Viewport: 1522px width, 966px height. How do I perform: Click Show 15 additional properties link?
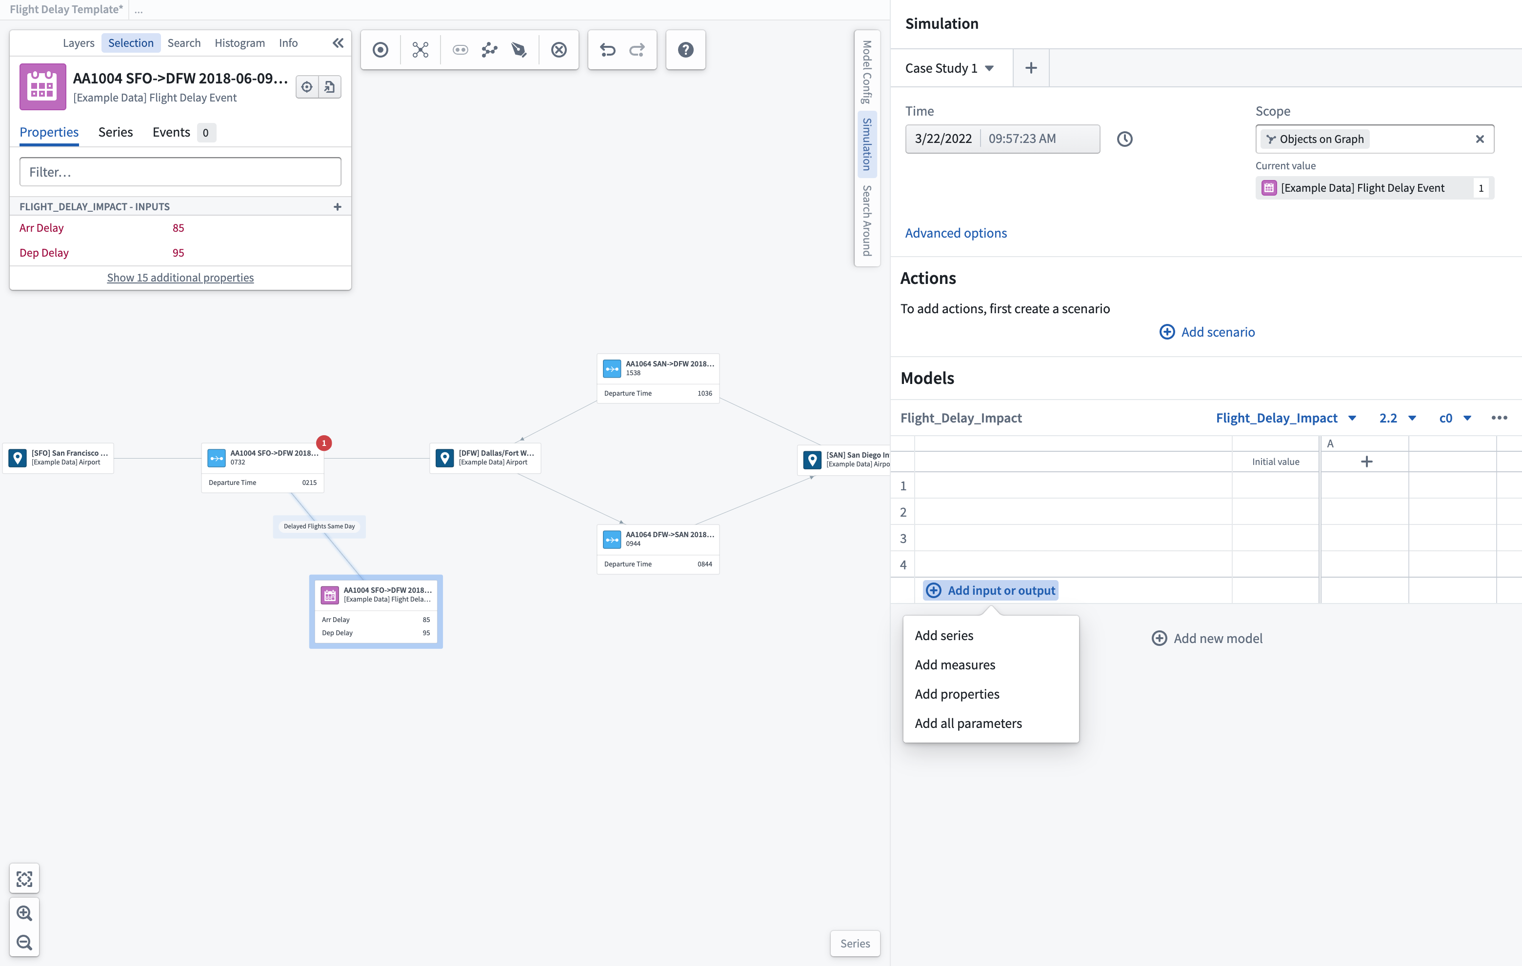coord(180,278)
